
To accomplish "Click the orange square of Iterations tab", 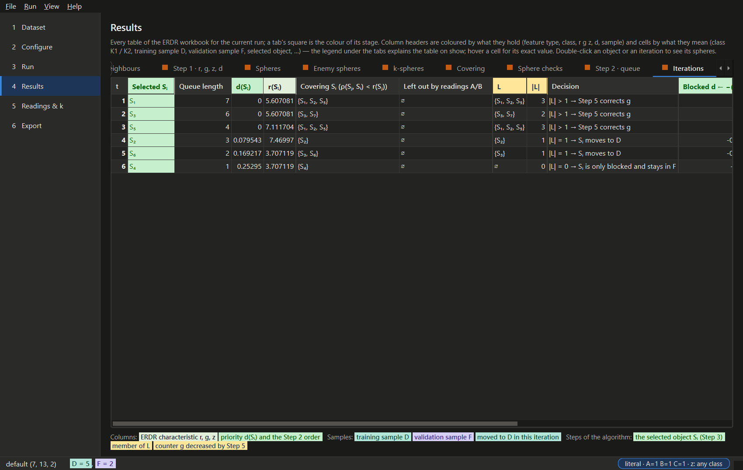I will point(665,67).
